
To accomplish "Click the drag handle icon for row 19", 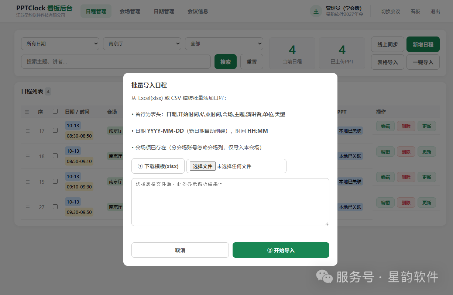I will tap(27, 182).
